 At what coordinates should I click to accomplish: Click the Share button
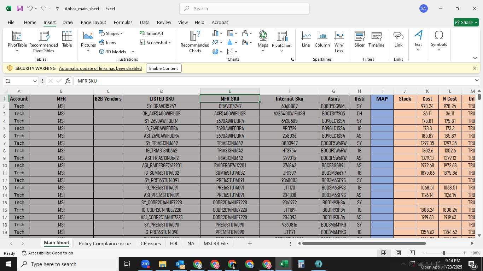pos(466,22)
